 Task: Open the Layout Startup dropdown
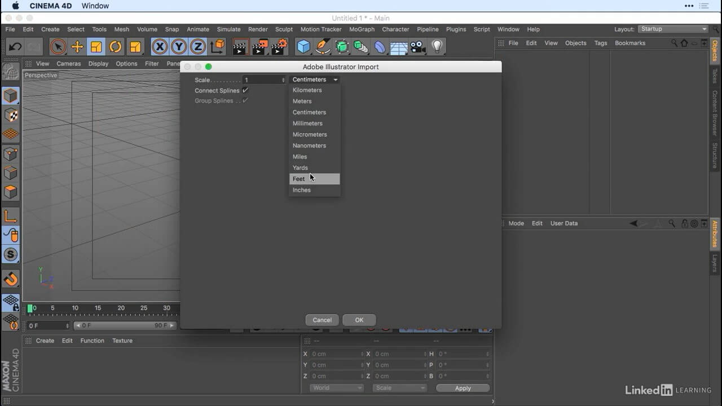coord(673,29)
